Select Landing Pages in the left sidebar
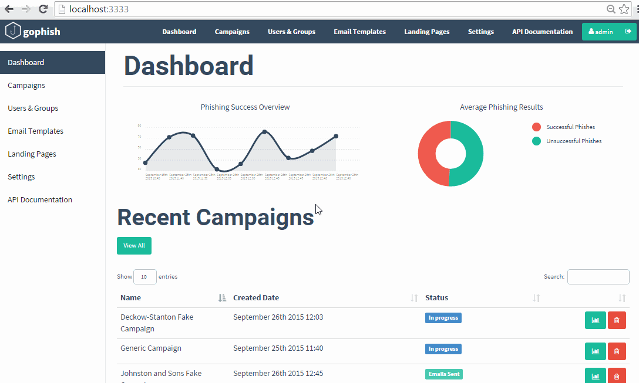The height and width of the screenshot is (383, 639). click(32, 154)
